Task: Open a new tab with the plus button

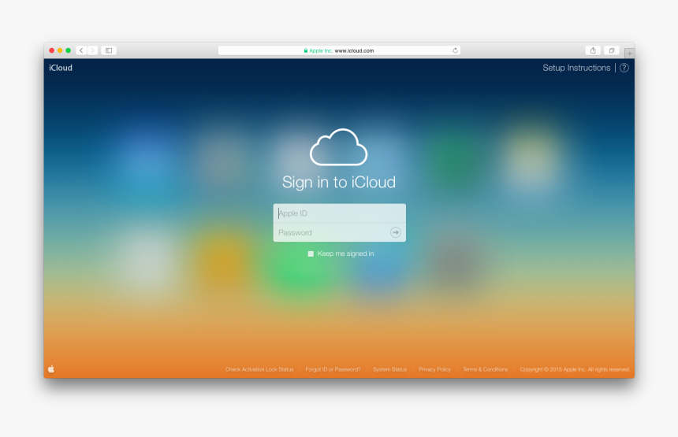Action: (630, 54)
